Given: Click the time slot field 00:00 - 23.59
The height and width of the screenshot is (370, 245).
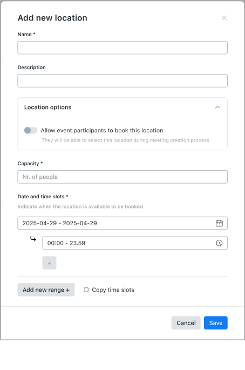Looking at the screenshot, I should (135, 243).
